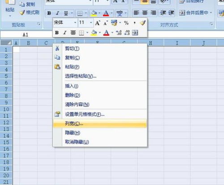This screenshot has width=224, height=185.
Task: Choose 选择性粘贴(V)... from the context menu
Action: [100, 76]
